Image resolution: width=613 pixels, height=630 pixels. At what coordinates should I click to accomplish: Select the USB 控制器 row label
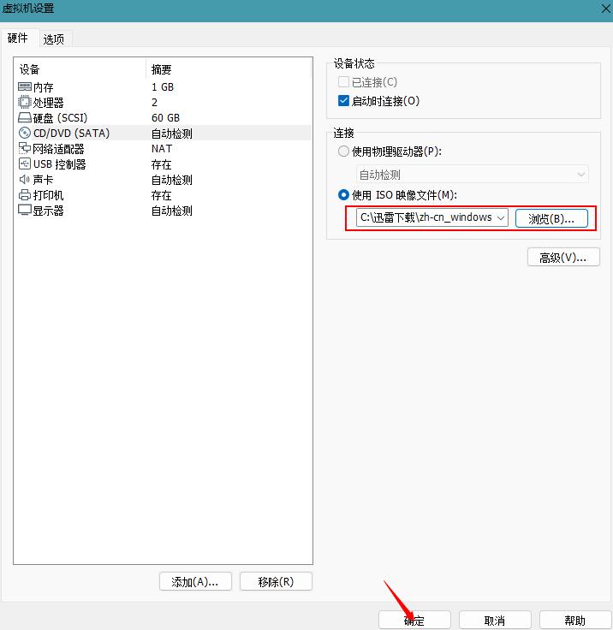pyautogui.click(x=59, y=164)
